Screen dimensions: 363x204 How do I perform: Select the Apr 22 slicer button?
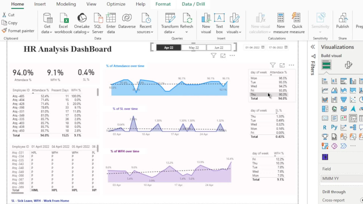point(168,47)
